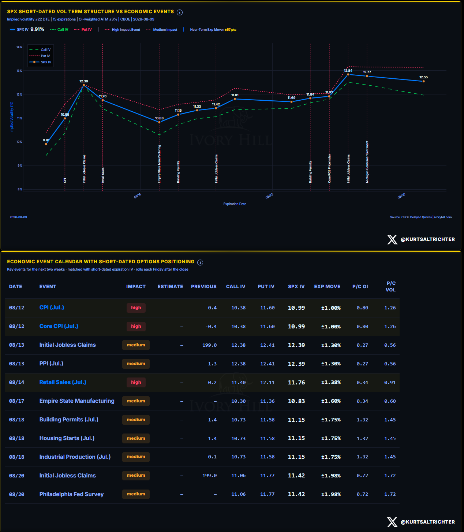Open the PPI (Jul.) event
Screen dimensions: 464x532
(x=51, y=364)
